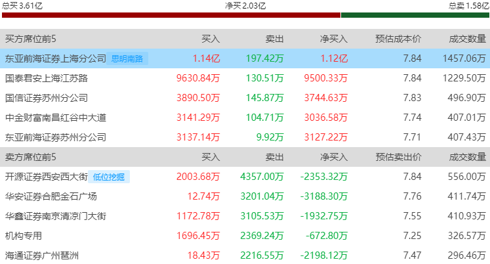This screenshot has height=264, width=490.
Task: Click 卖出 header in seller table
Action: click(x=274, y=157)
